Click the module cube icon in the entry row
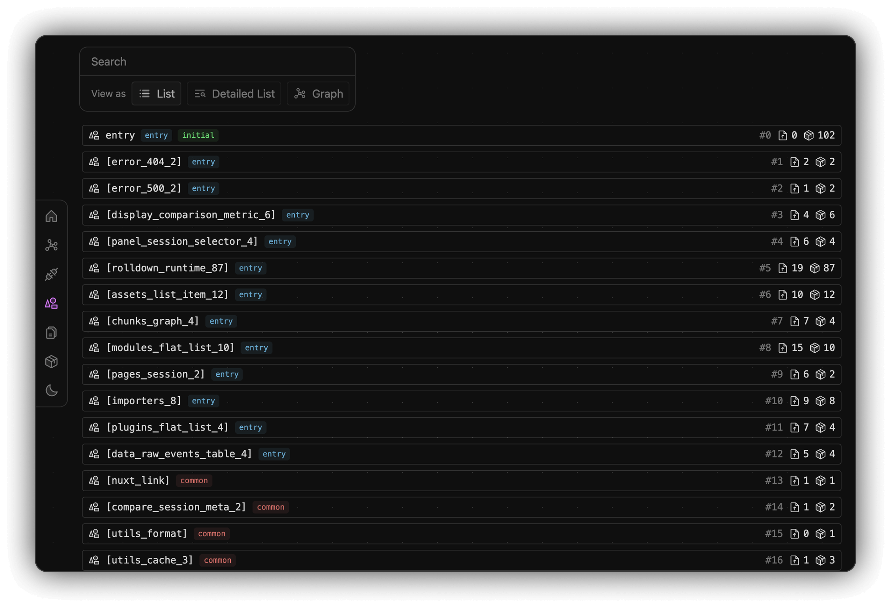 point(809,135)
